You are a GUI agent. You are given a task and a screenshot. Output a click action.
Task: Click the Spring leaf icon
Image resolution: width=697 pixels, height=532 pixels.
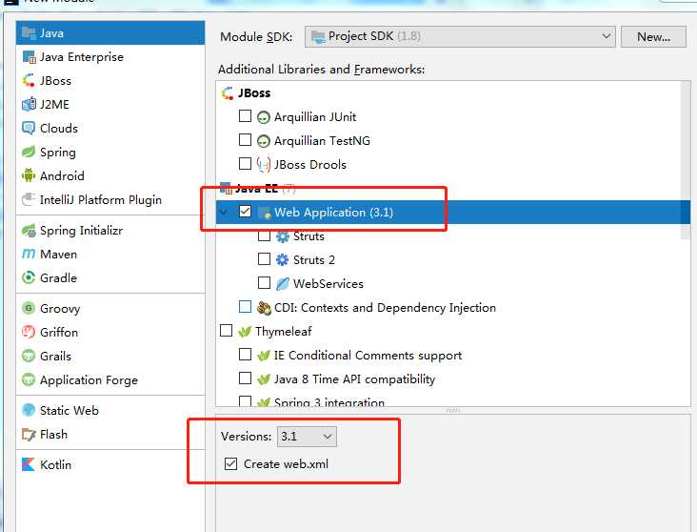(29, 152)
